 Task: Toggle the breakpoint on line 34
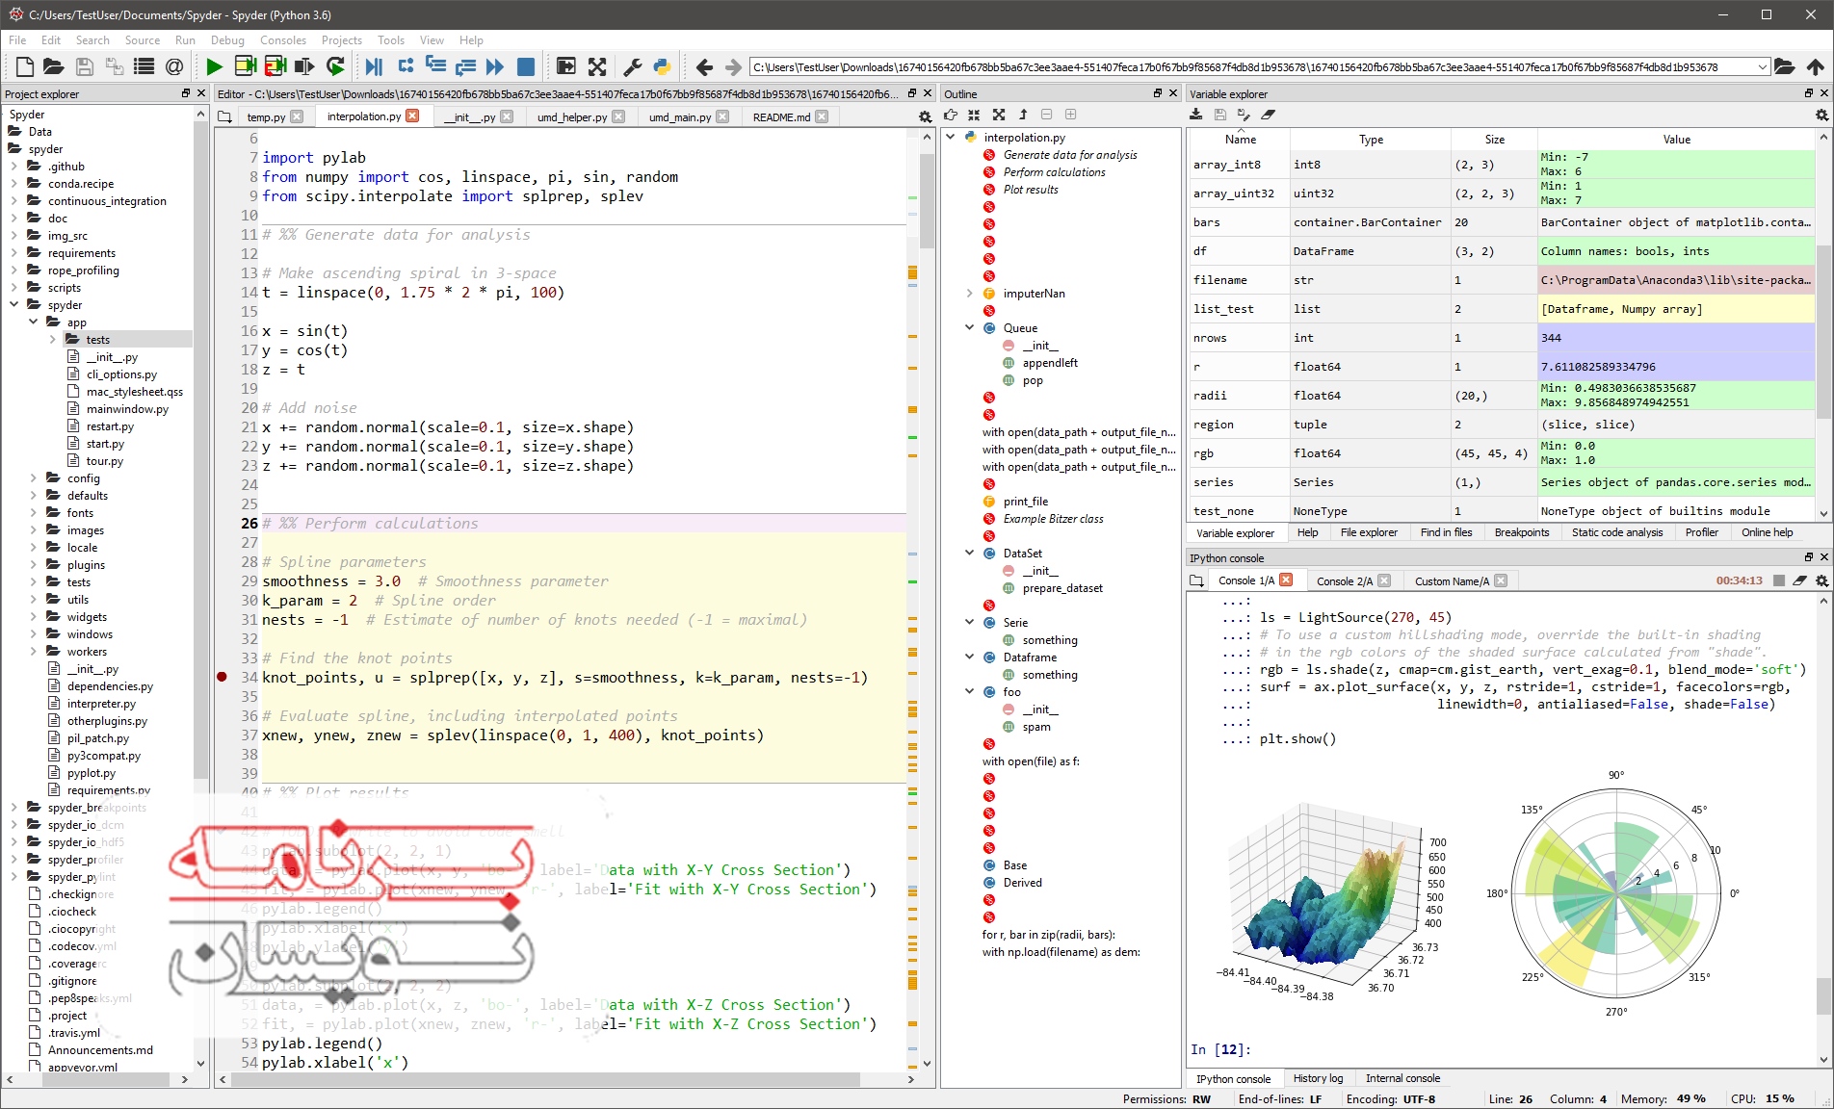point(223,678)
